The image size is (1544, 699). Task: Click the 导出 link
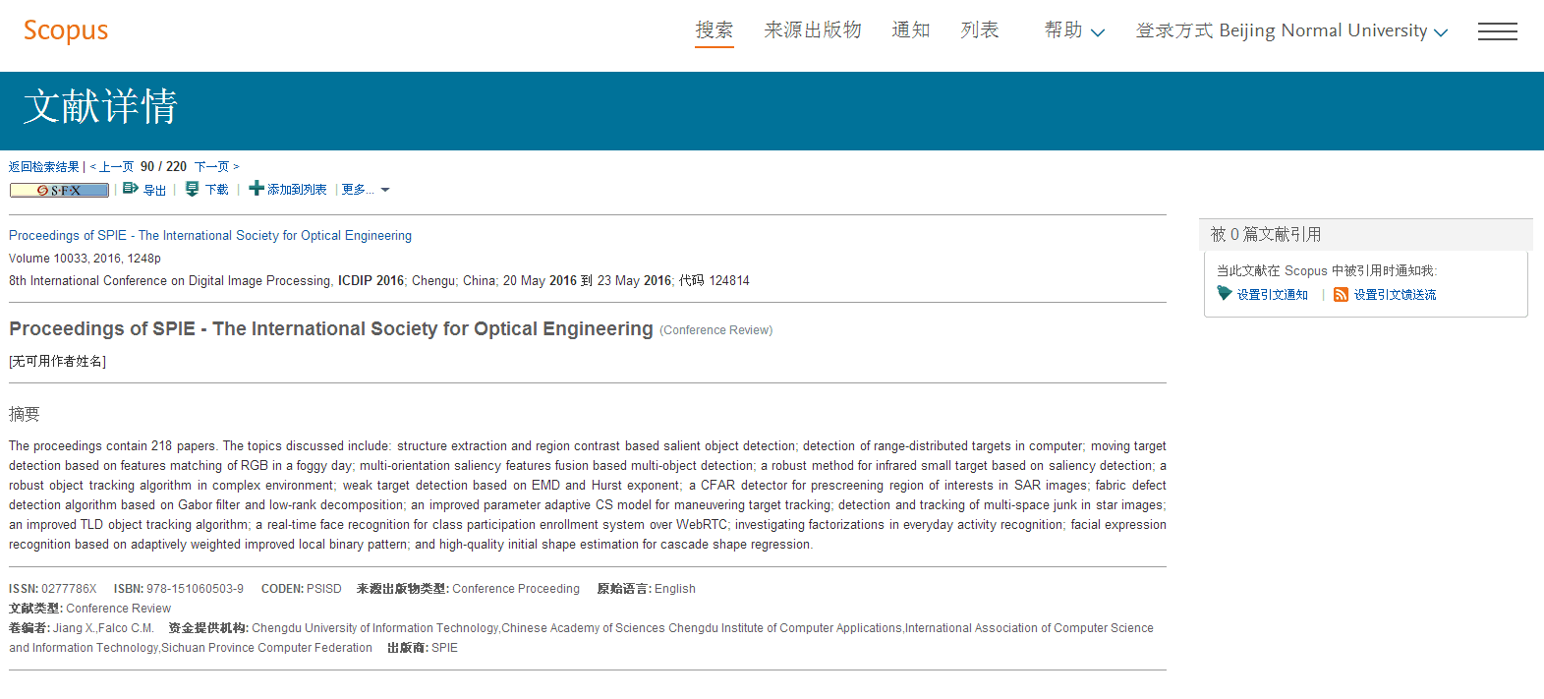coord(155,190)
